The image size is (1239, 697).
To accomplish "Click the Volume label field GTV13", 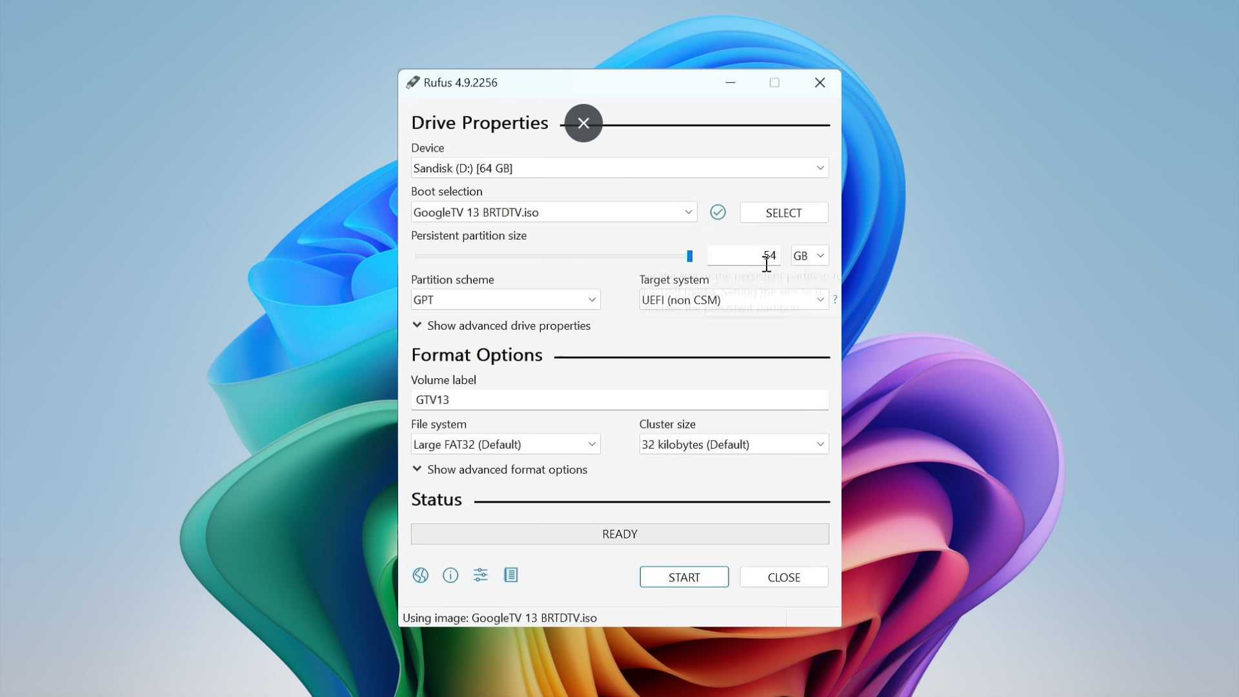I will pos(619,399).
